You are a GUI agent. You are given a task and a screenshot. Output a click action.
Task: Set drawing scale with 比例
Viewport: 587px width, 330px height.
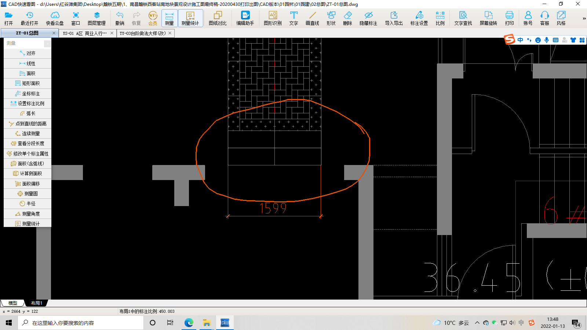coord(440,18)
